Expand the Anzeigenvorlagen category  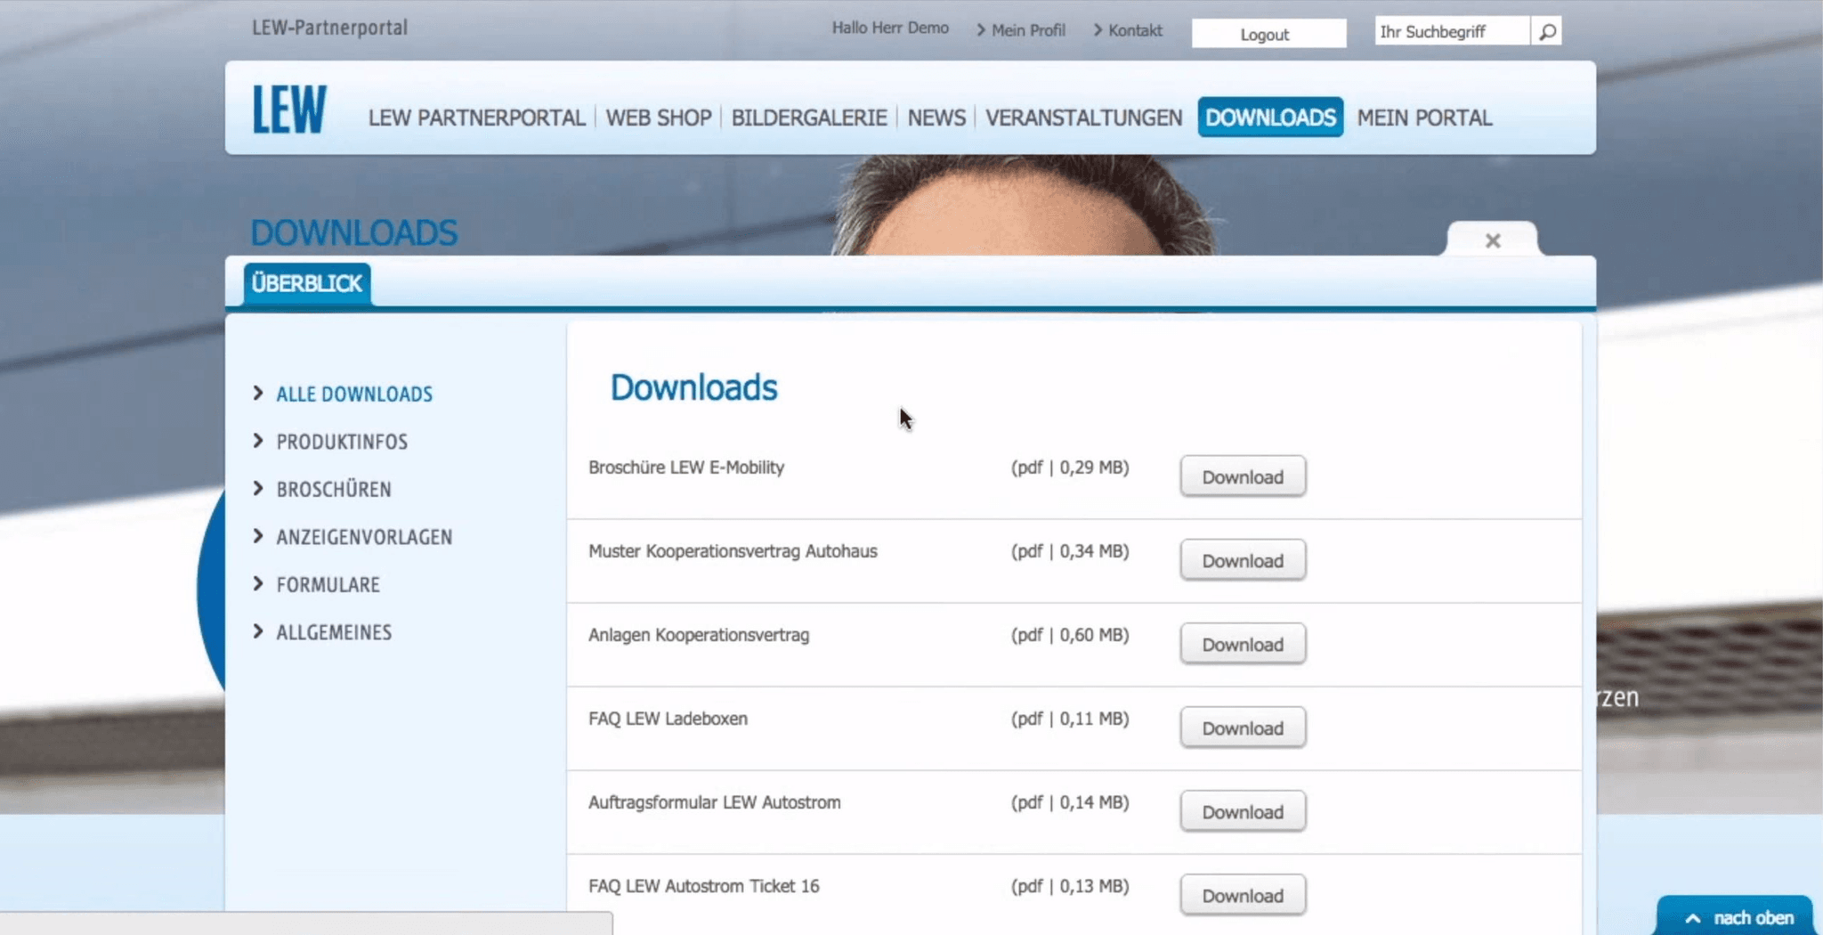[x=363, y=537]
